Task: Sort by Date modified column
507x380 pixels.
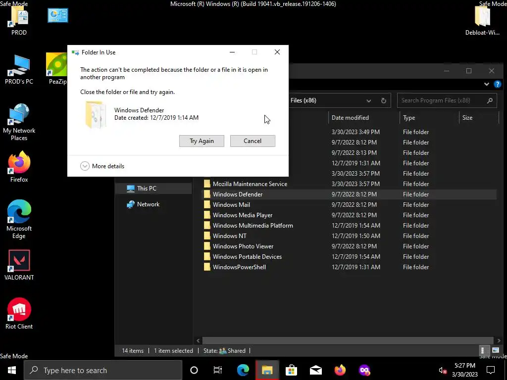Action: pyautogui.click(x=350, y=118)
